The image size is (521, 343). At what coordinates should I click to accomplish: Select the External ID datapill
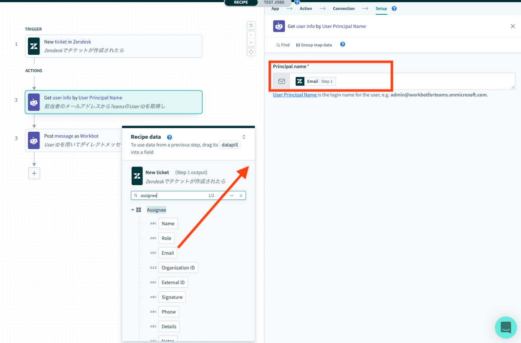click(x=173, y=283)
